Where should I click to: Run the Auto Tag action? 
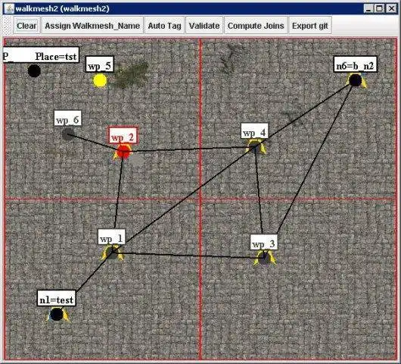pos(164,25)
